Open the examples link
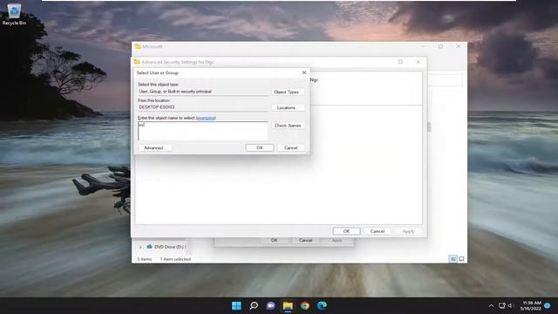This screenshot has height=314, width=558. click(x=206, y=118)
